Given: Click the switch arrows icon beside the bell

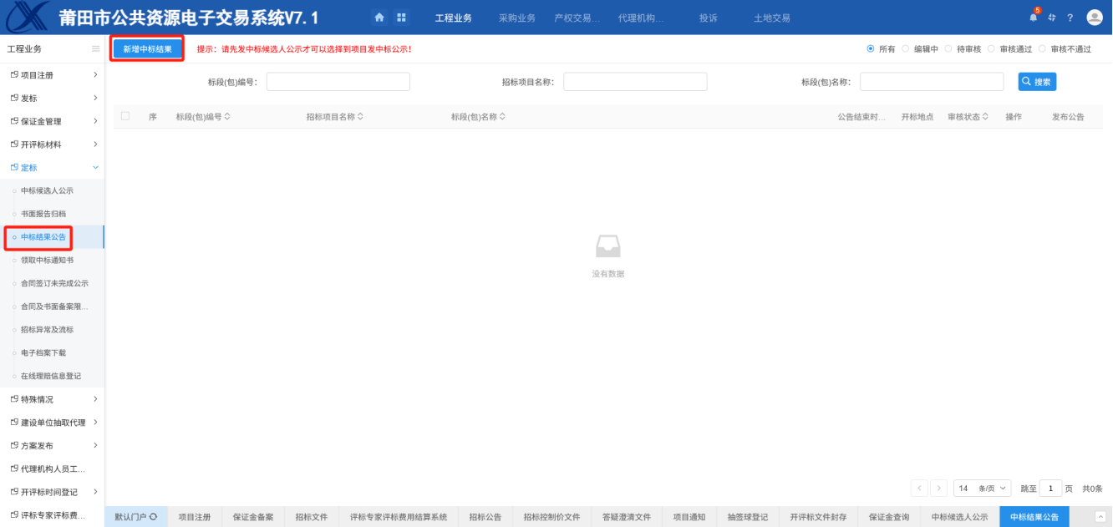Looking at the screenshot, I should point(1052,18).
